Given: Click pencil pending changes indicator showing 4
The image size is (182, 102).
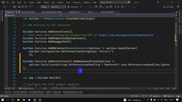Looking at the screenshot, I should 144,96.
